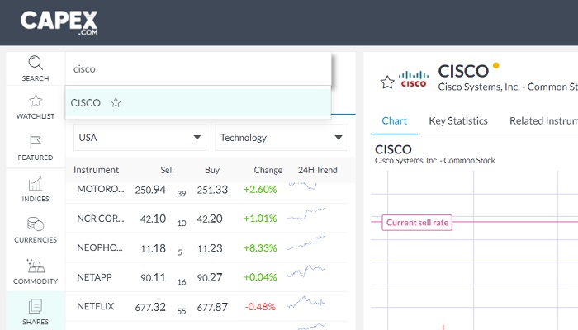This screenshot has width=578, height=330.
Task: Open Neophotonics 24H trend sparkline
Action: pyautogui.click(x=306, y=243)
